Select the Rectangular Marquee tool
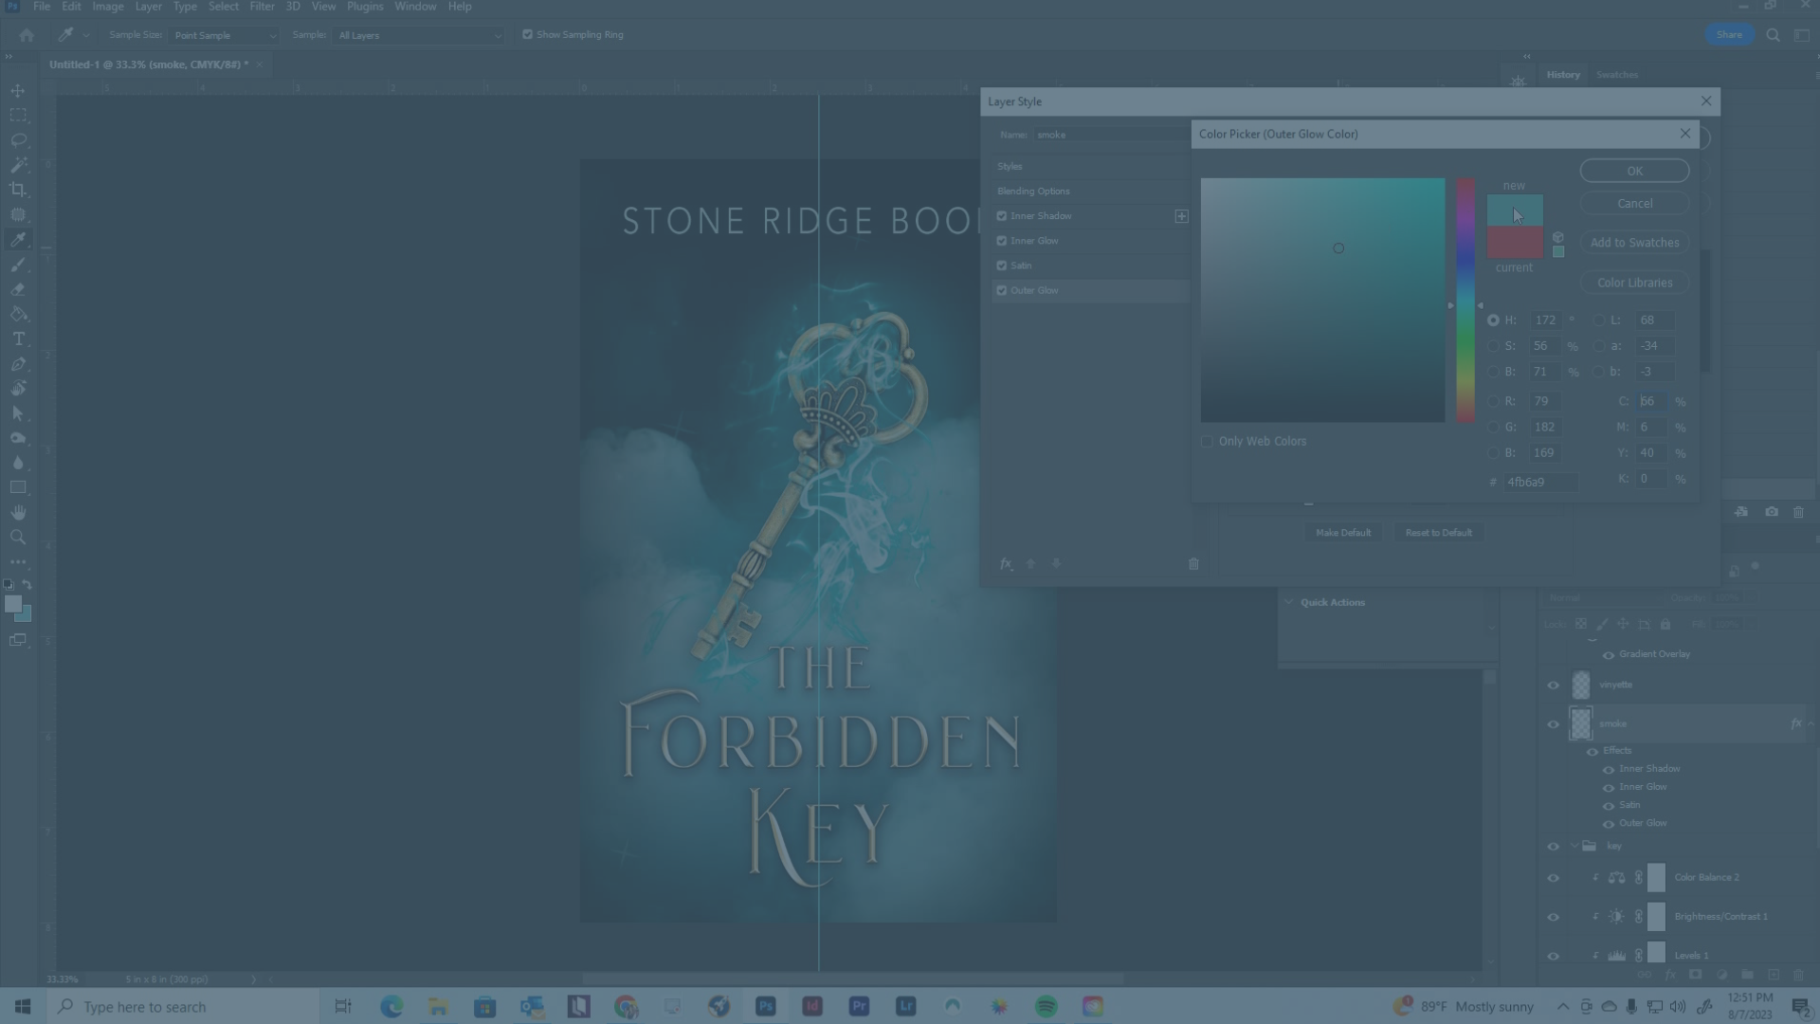Viewport: 1820px width, 1024px height. tap(18, 116)
